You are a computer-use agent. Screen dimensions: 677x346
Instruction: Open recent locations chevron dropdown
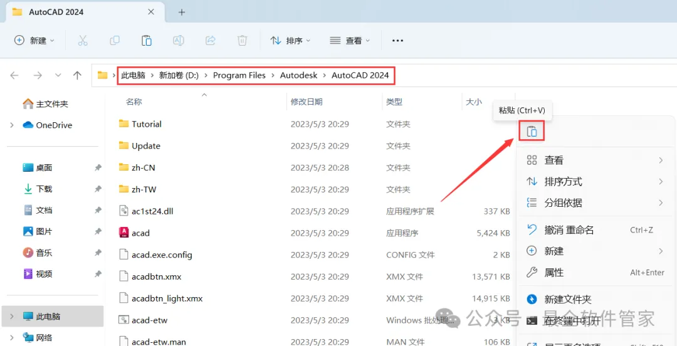click(58, 76)
